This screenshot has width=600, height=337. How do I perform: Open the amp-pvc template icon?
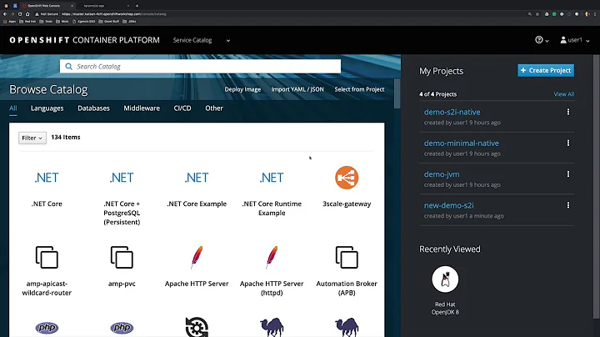(122, 258)
